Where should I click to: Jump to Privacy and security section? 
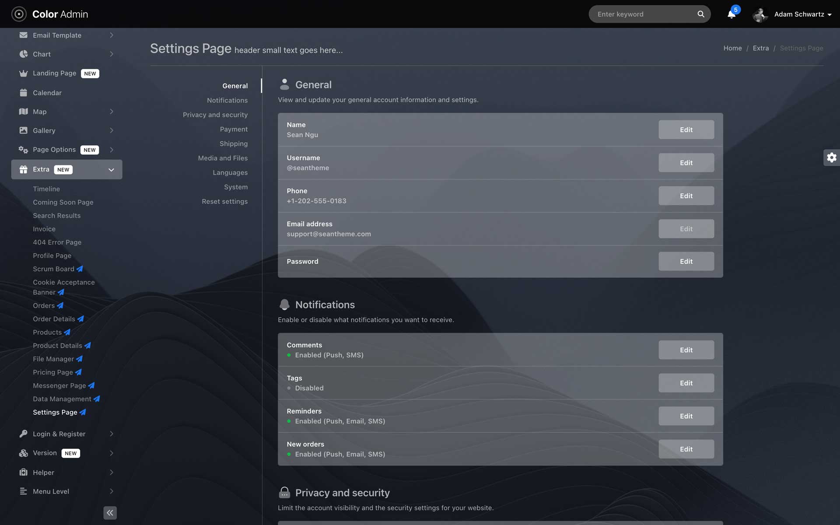tap(215, 115)
